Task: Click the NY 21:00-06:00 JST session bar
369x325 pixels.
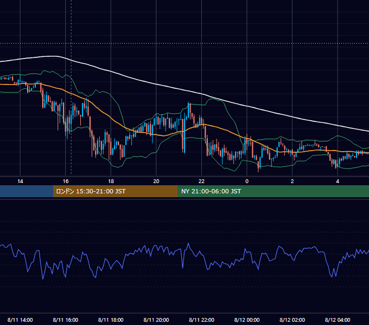Action: click(273, 191)
